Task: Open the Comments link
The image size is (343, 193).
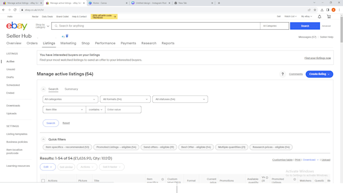Action: point(296,74)
